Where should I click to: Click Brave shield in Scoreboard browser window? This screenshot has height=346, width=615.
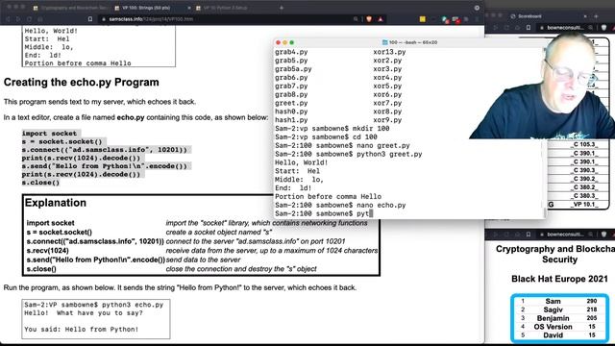[x=604, y=28]
